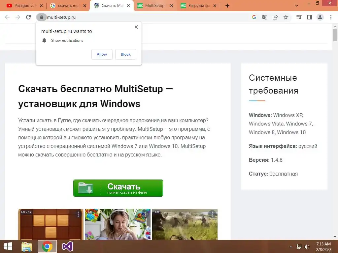
Task: Allow notifications from multi-setup.ru
Action: click(102, 54)
